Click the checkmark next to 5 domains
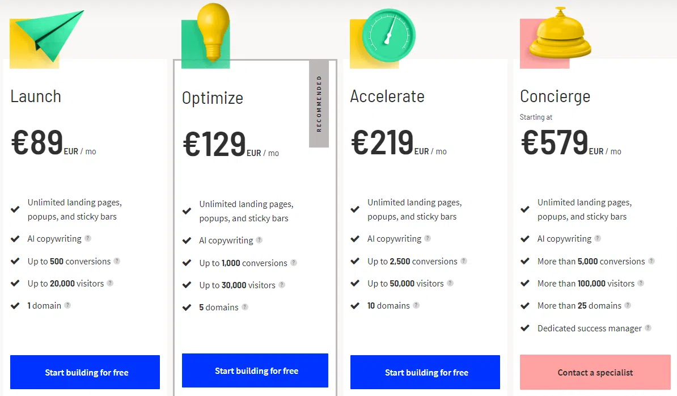Image resolution: width=677 pixels, height=396 pixels. (x=187, y=307)
